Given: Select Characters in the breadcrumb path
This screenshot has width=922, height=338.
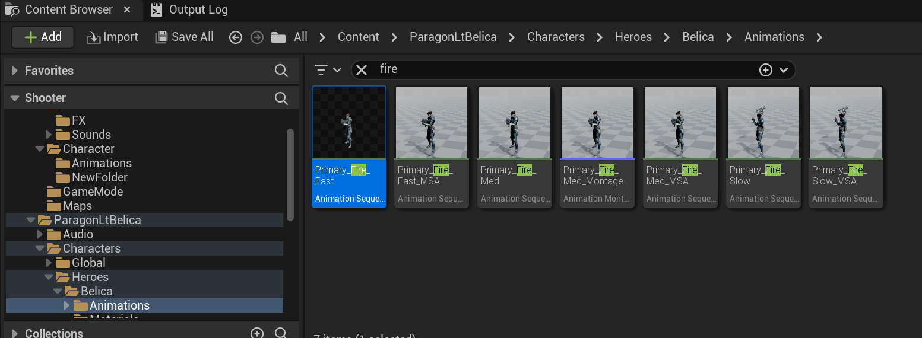Looking at the screenshot, I should click(x=556, y=37).
